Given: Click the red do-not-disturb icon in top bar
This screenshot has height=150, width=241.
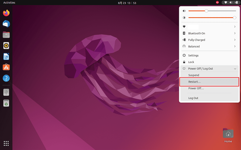Looking at the screenshot, I should [x=217, y=2].
